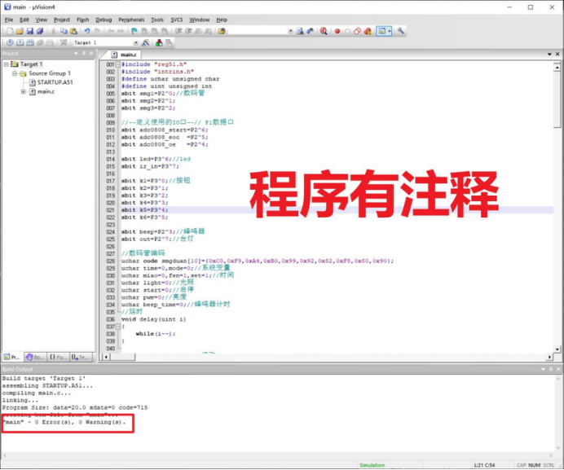Open Manage Components colored blocks icon

159,43
